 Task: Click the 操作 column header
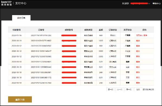[x=144, y=30]
